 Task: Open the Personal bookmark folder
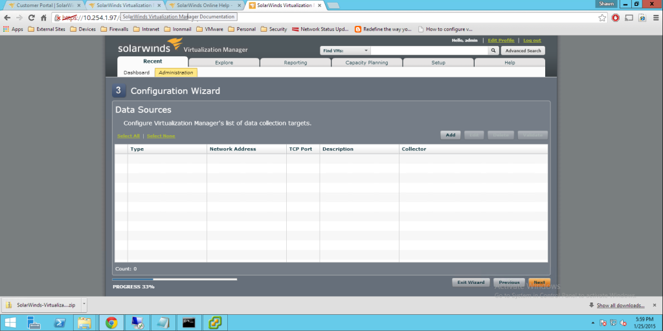point(242,29)
